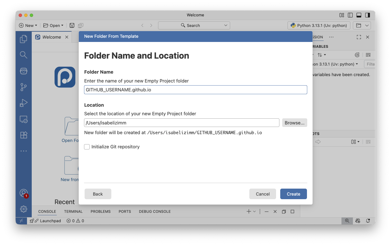Screen dimensions: 391x245
Task: Open the Explorer icon in activity bar
Action: coord(24,39)
